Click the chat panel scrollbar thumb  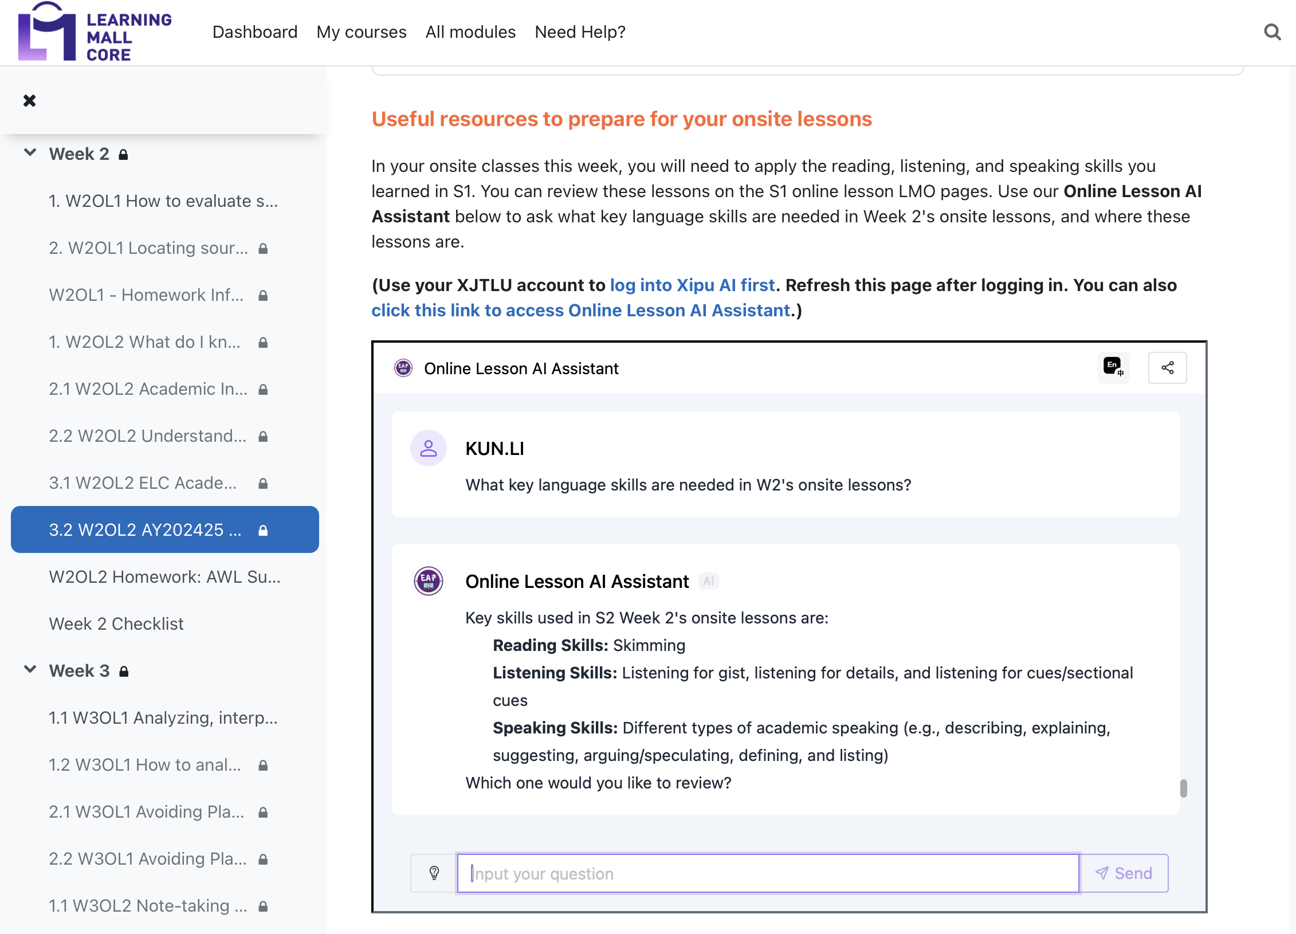(x=1183, y=788)
